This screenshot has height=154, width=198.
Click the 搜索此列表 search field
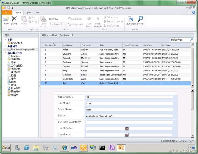pyautogui.click(x=180, y=40)
